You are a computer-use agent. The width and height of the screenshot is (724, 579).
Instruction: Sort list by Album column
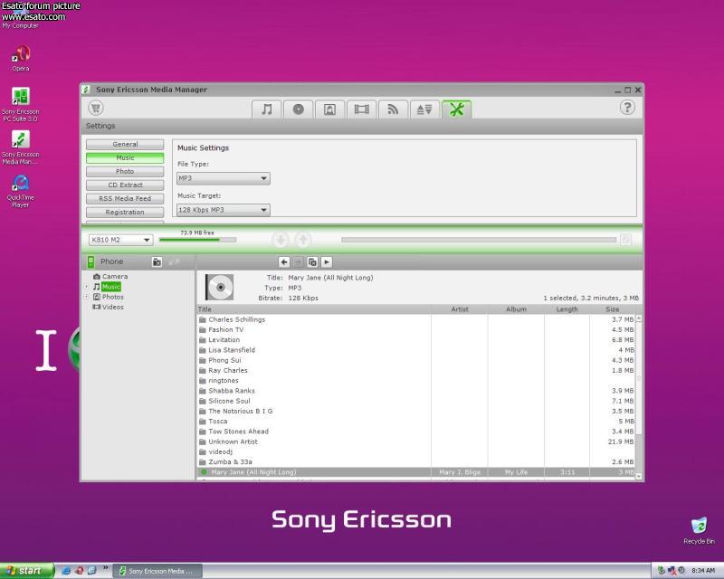point(516,309)
